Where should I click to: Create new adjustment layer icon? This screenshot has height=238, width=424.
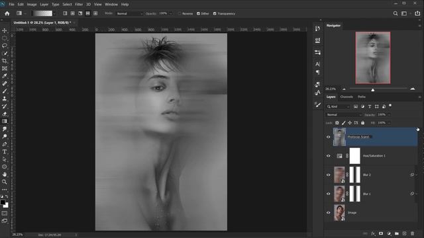coord(389,233)
